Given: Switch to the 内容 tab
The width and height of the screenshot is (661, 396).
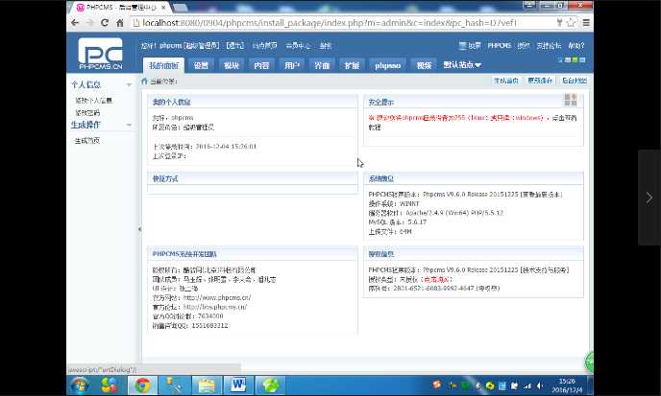Looking at the screenshot, I should pos(261,65).
